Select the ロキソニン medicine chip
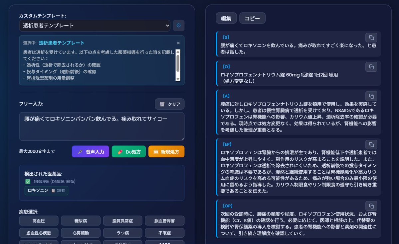The height and width of the screenshot is (244, 399). [x=46, y=191]
